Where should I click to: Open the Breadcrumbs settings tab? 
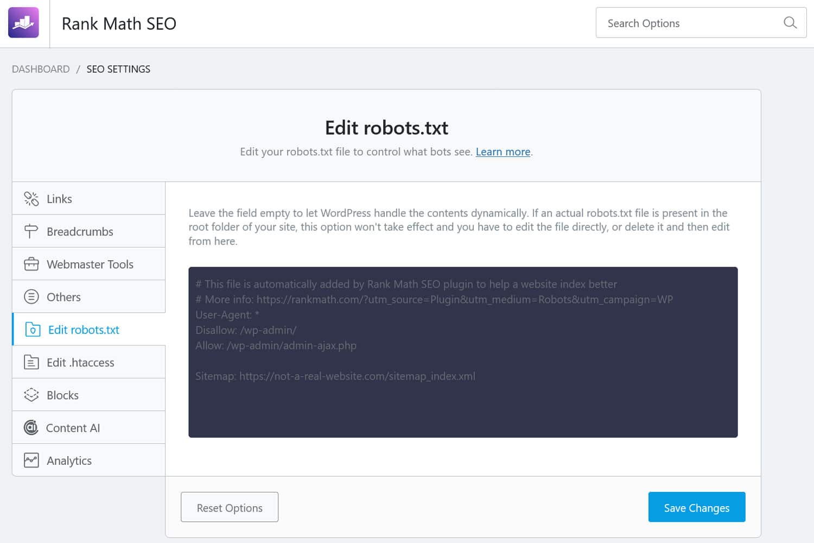click(89, 231)
